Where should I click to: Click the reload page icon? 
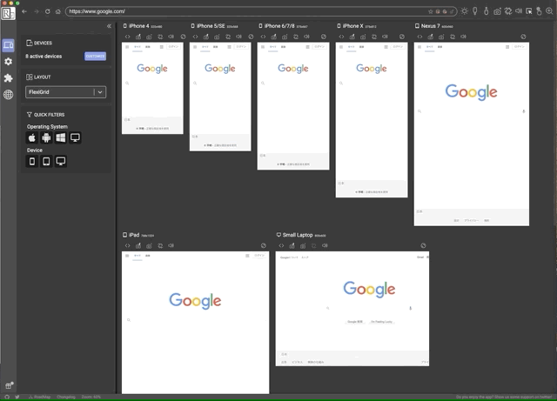[47, 11]
